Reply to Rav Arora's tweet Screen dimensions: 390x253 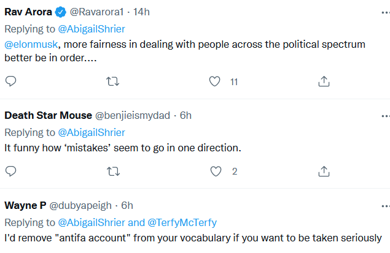pos(10,81)
